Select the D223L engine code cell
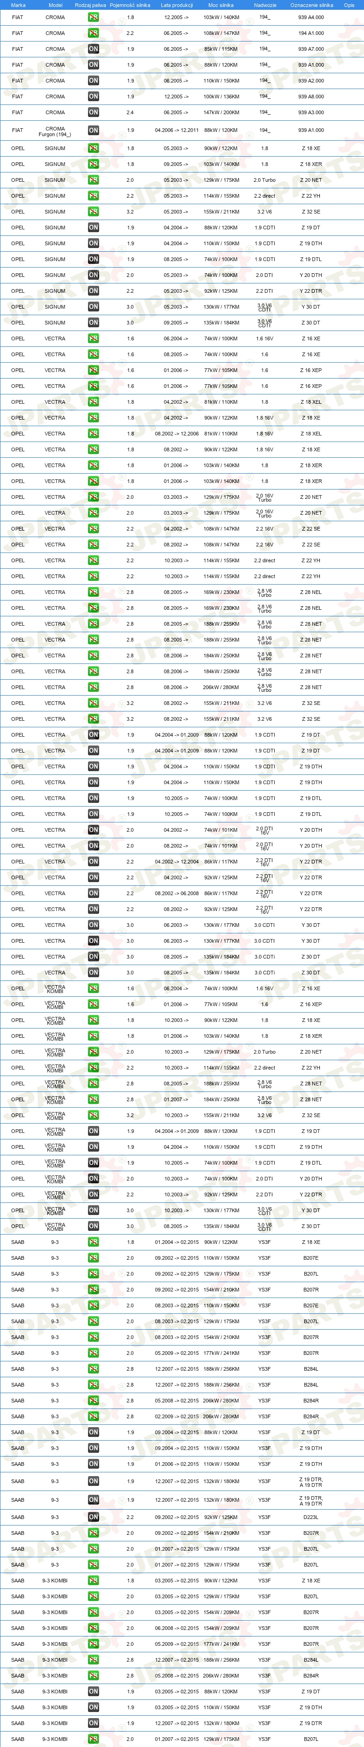The height and width of the screenshot is (1747, 364). tap(311, 1517)
